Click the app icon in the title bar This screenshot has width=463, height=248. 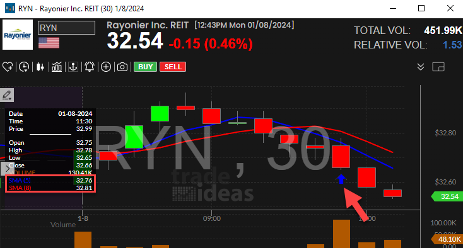click(9, 8)
